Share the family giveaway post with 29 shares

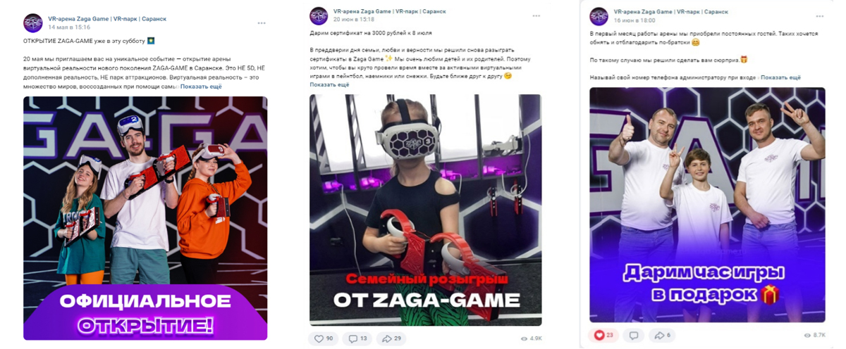click(x=391, y=338)
